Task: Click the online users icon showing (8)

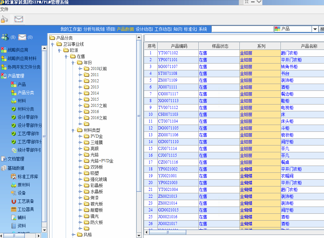Action: 5,37
